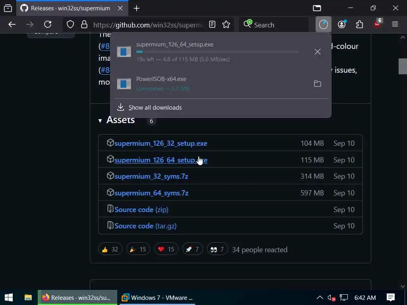Viewport: 407px width, 305px height.
Task: Go back with the back arrow
Action: click(x=12, y=25)
